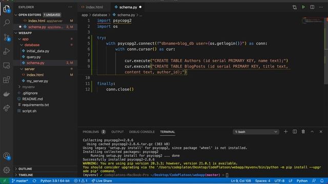Close the terminal panel
The width and height of the screenshot is (328, 184).
[x=321, y=132]
